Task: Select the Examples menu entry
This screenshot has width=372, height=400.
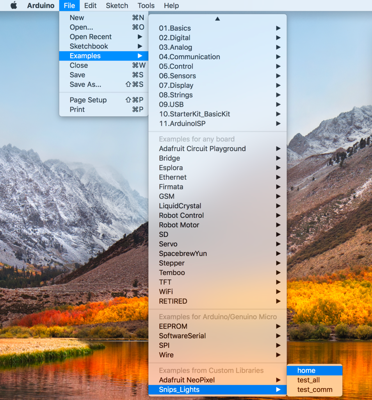Action: pos(104,56)
